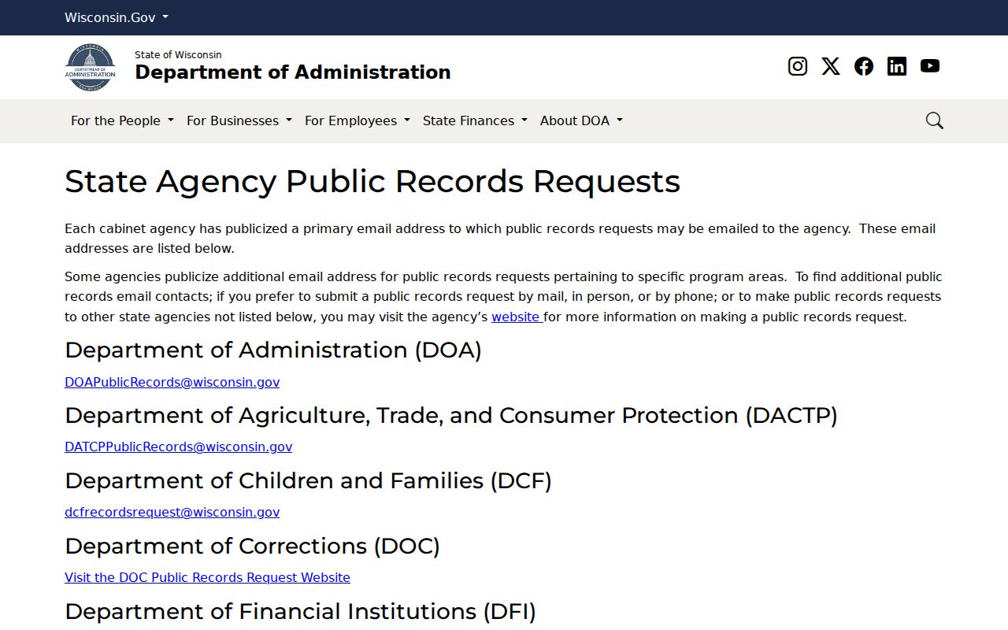Open the X (Twitter) social icon
This screenshot has width=1008, height=630.
pyautogui.click(x=831, y=66)
